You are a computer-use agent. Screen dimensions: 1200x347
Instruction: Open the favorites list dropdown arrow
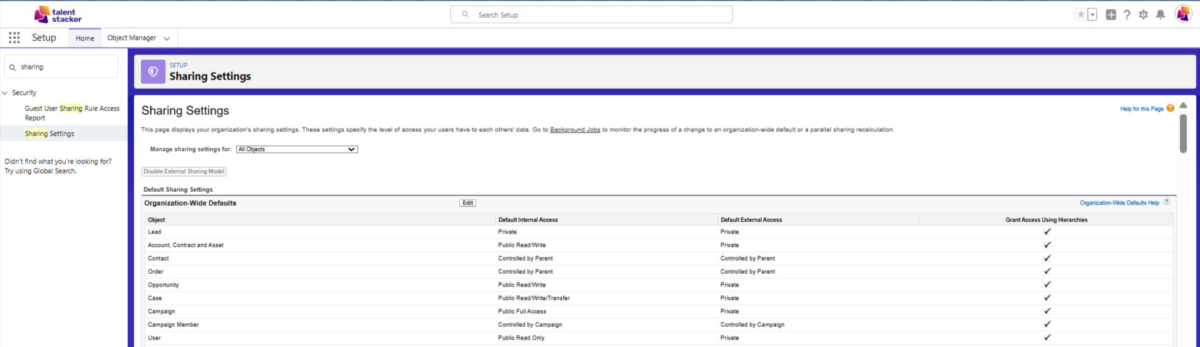(x=1093, y=15)
